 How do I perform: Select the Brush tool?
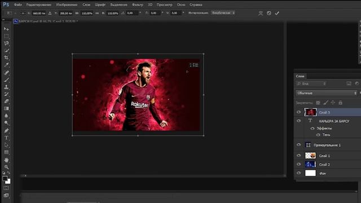pyautogui.click(x=6, y=80)
